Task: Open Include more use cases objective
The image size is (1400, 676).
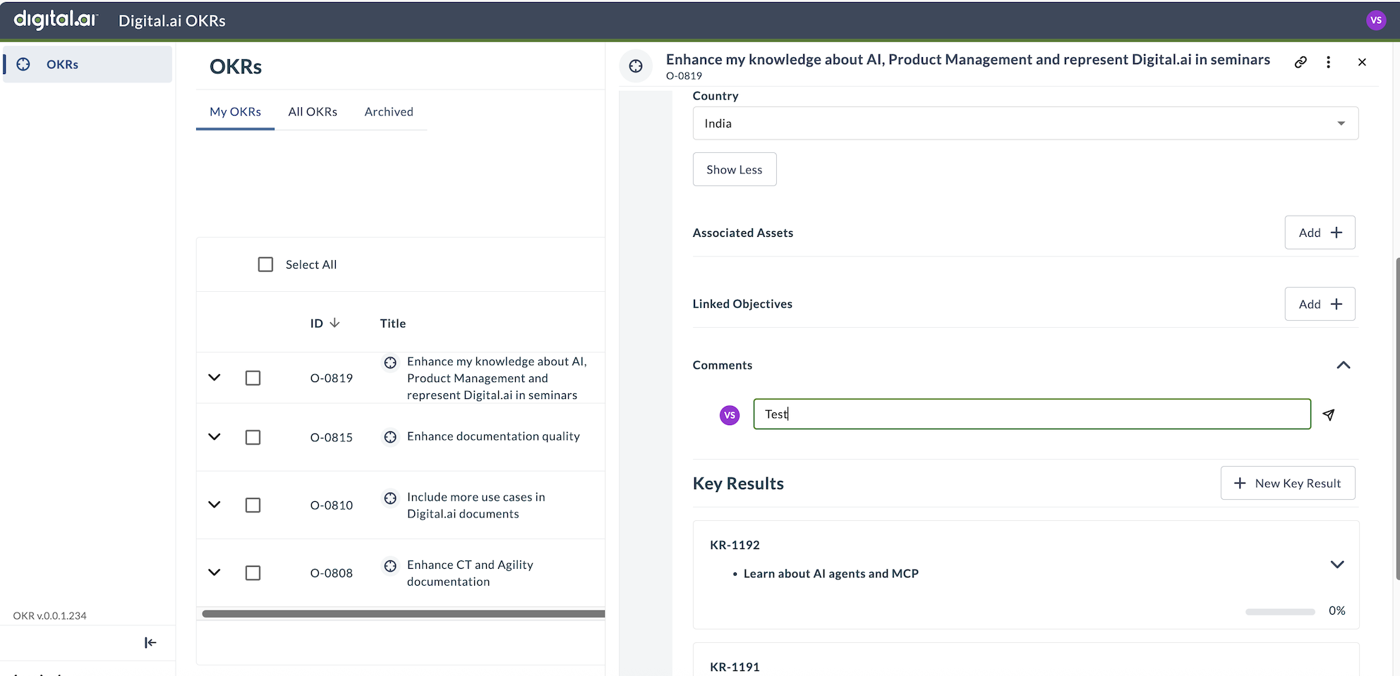Action: pos(476,505)
